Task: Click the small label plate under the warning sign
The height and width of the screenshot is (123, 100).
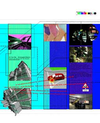Action: click(x=85, y=90)
